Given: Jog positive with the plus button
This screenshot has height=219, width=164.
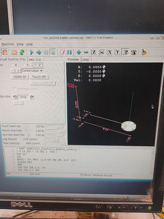Looking at the screenshot, I should pyautogui.click(x=18, y=71).
